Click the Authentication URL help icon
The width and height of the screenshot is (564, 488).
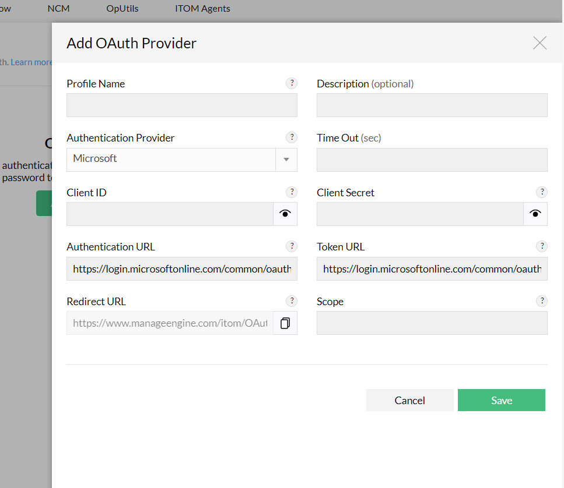point(292,246)
